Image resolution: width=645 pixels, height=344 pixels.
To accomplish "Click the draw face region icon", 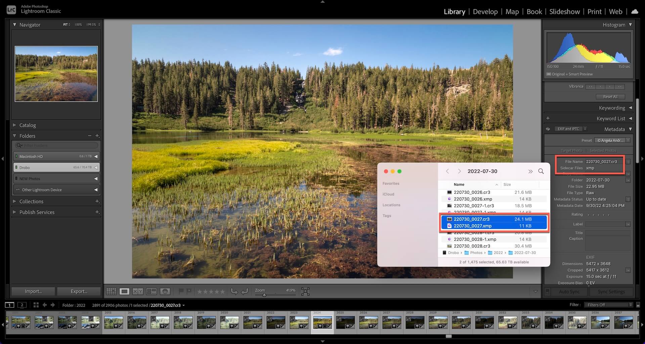I will tap(305, 291).
